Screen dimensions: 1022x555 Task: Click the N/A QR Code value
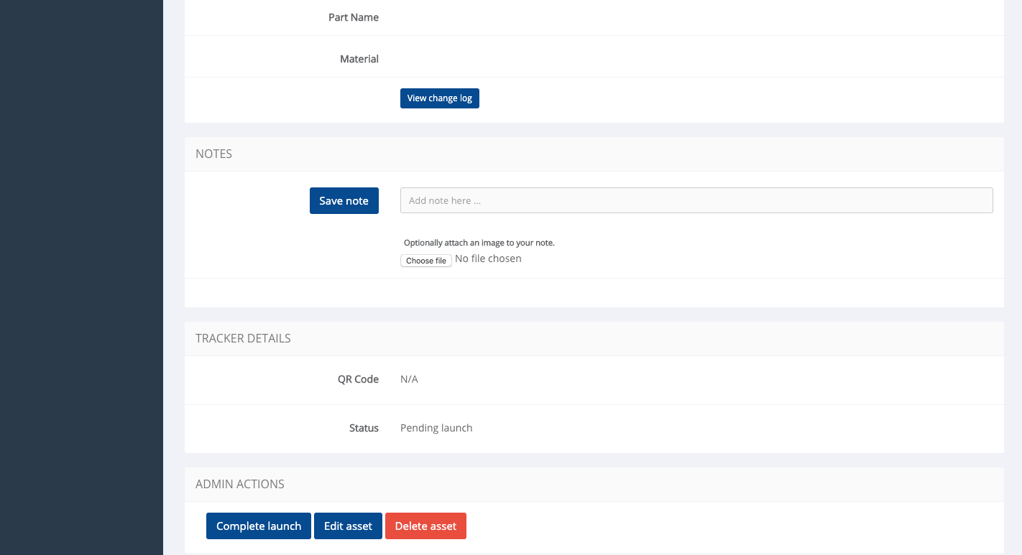tap(409, 379)
